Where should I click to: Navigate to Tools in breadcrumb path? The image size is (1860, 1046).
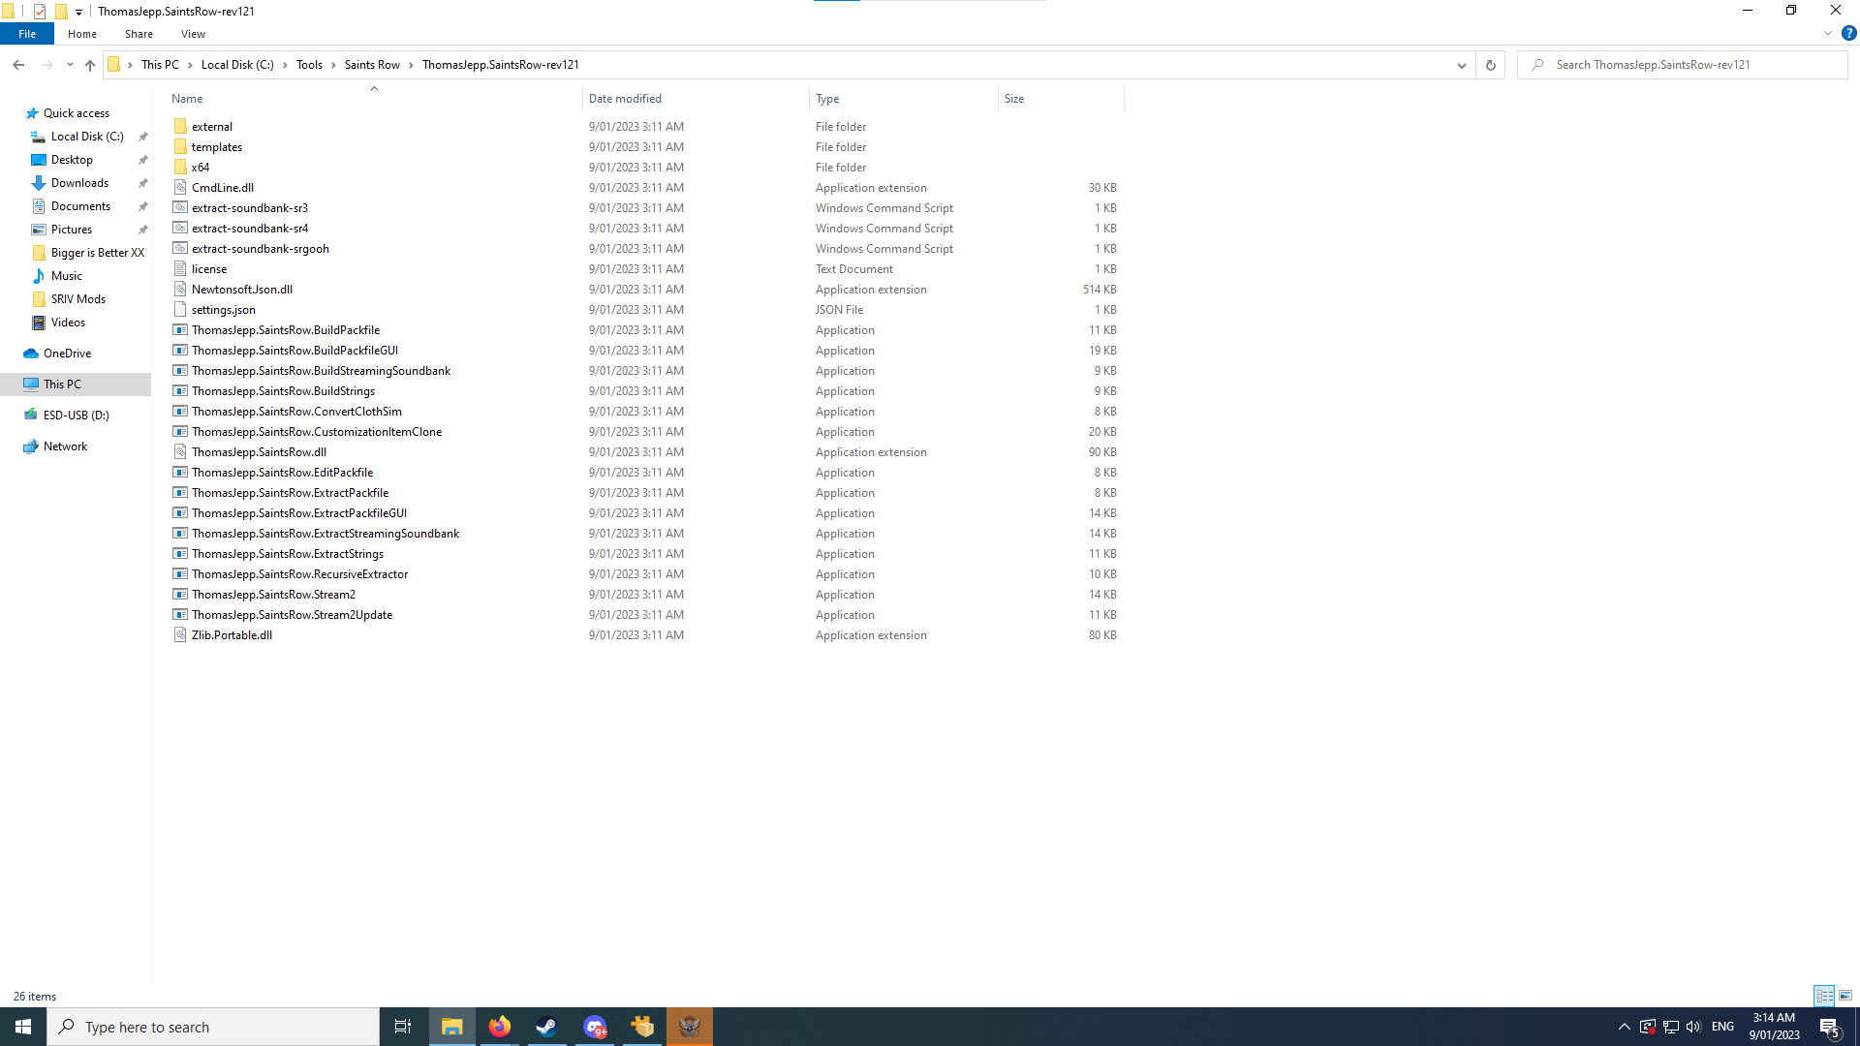(x=309, y=65)
